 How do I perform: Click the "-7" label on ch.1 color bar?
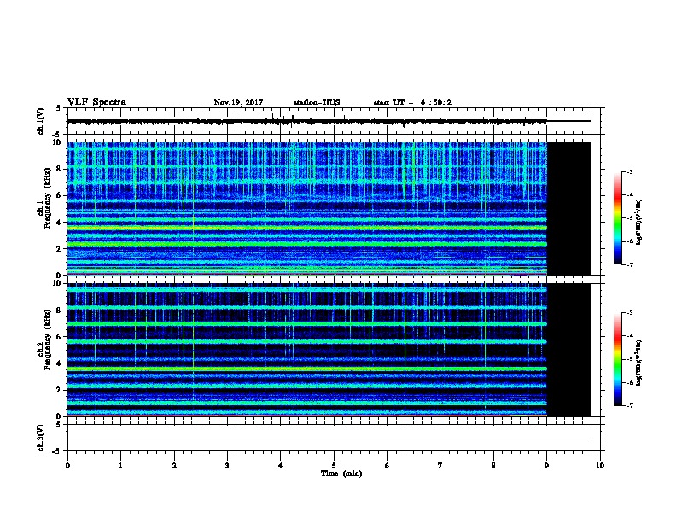coord(629,264)
